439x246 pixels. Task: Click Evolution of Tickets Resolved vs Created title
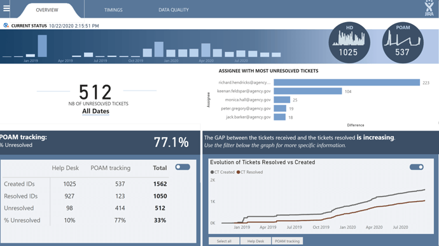[262, 162]
